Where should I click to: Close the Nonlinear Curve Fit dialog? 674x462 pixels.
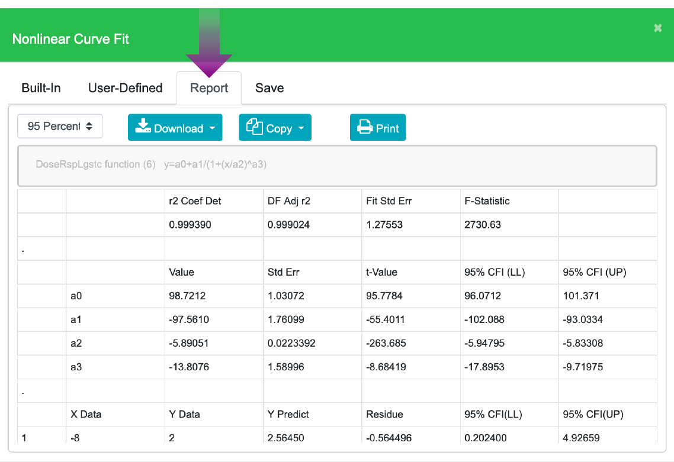(x=657, y=28)
